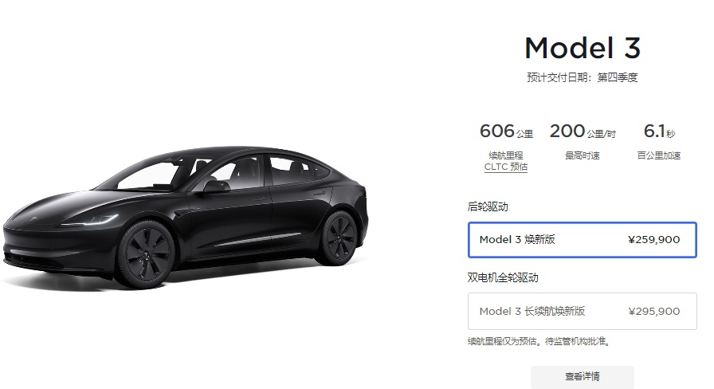Choose the Model 3 长续航焕新版 option

(x=582, y=311)
